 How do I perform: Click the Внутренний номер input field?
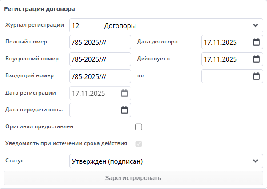coord(100,59)
